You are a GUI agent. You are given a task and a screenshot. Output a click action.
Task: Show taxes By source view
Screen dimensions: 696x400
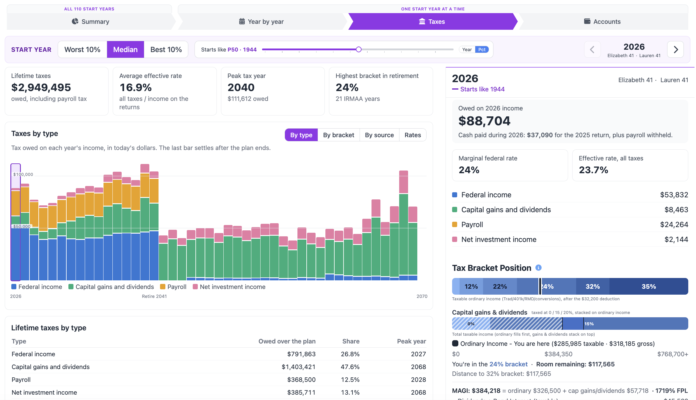[379, 135]
